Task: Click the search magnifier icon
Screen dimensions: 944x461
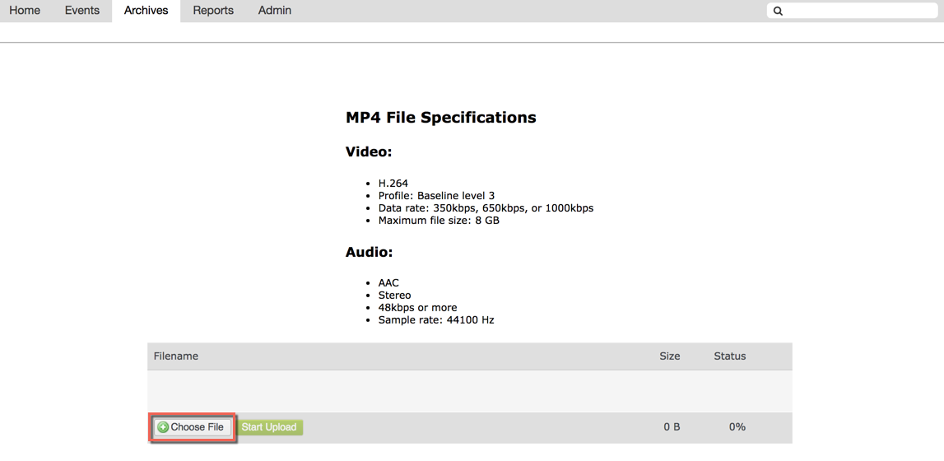Action: tap(778, 11)
